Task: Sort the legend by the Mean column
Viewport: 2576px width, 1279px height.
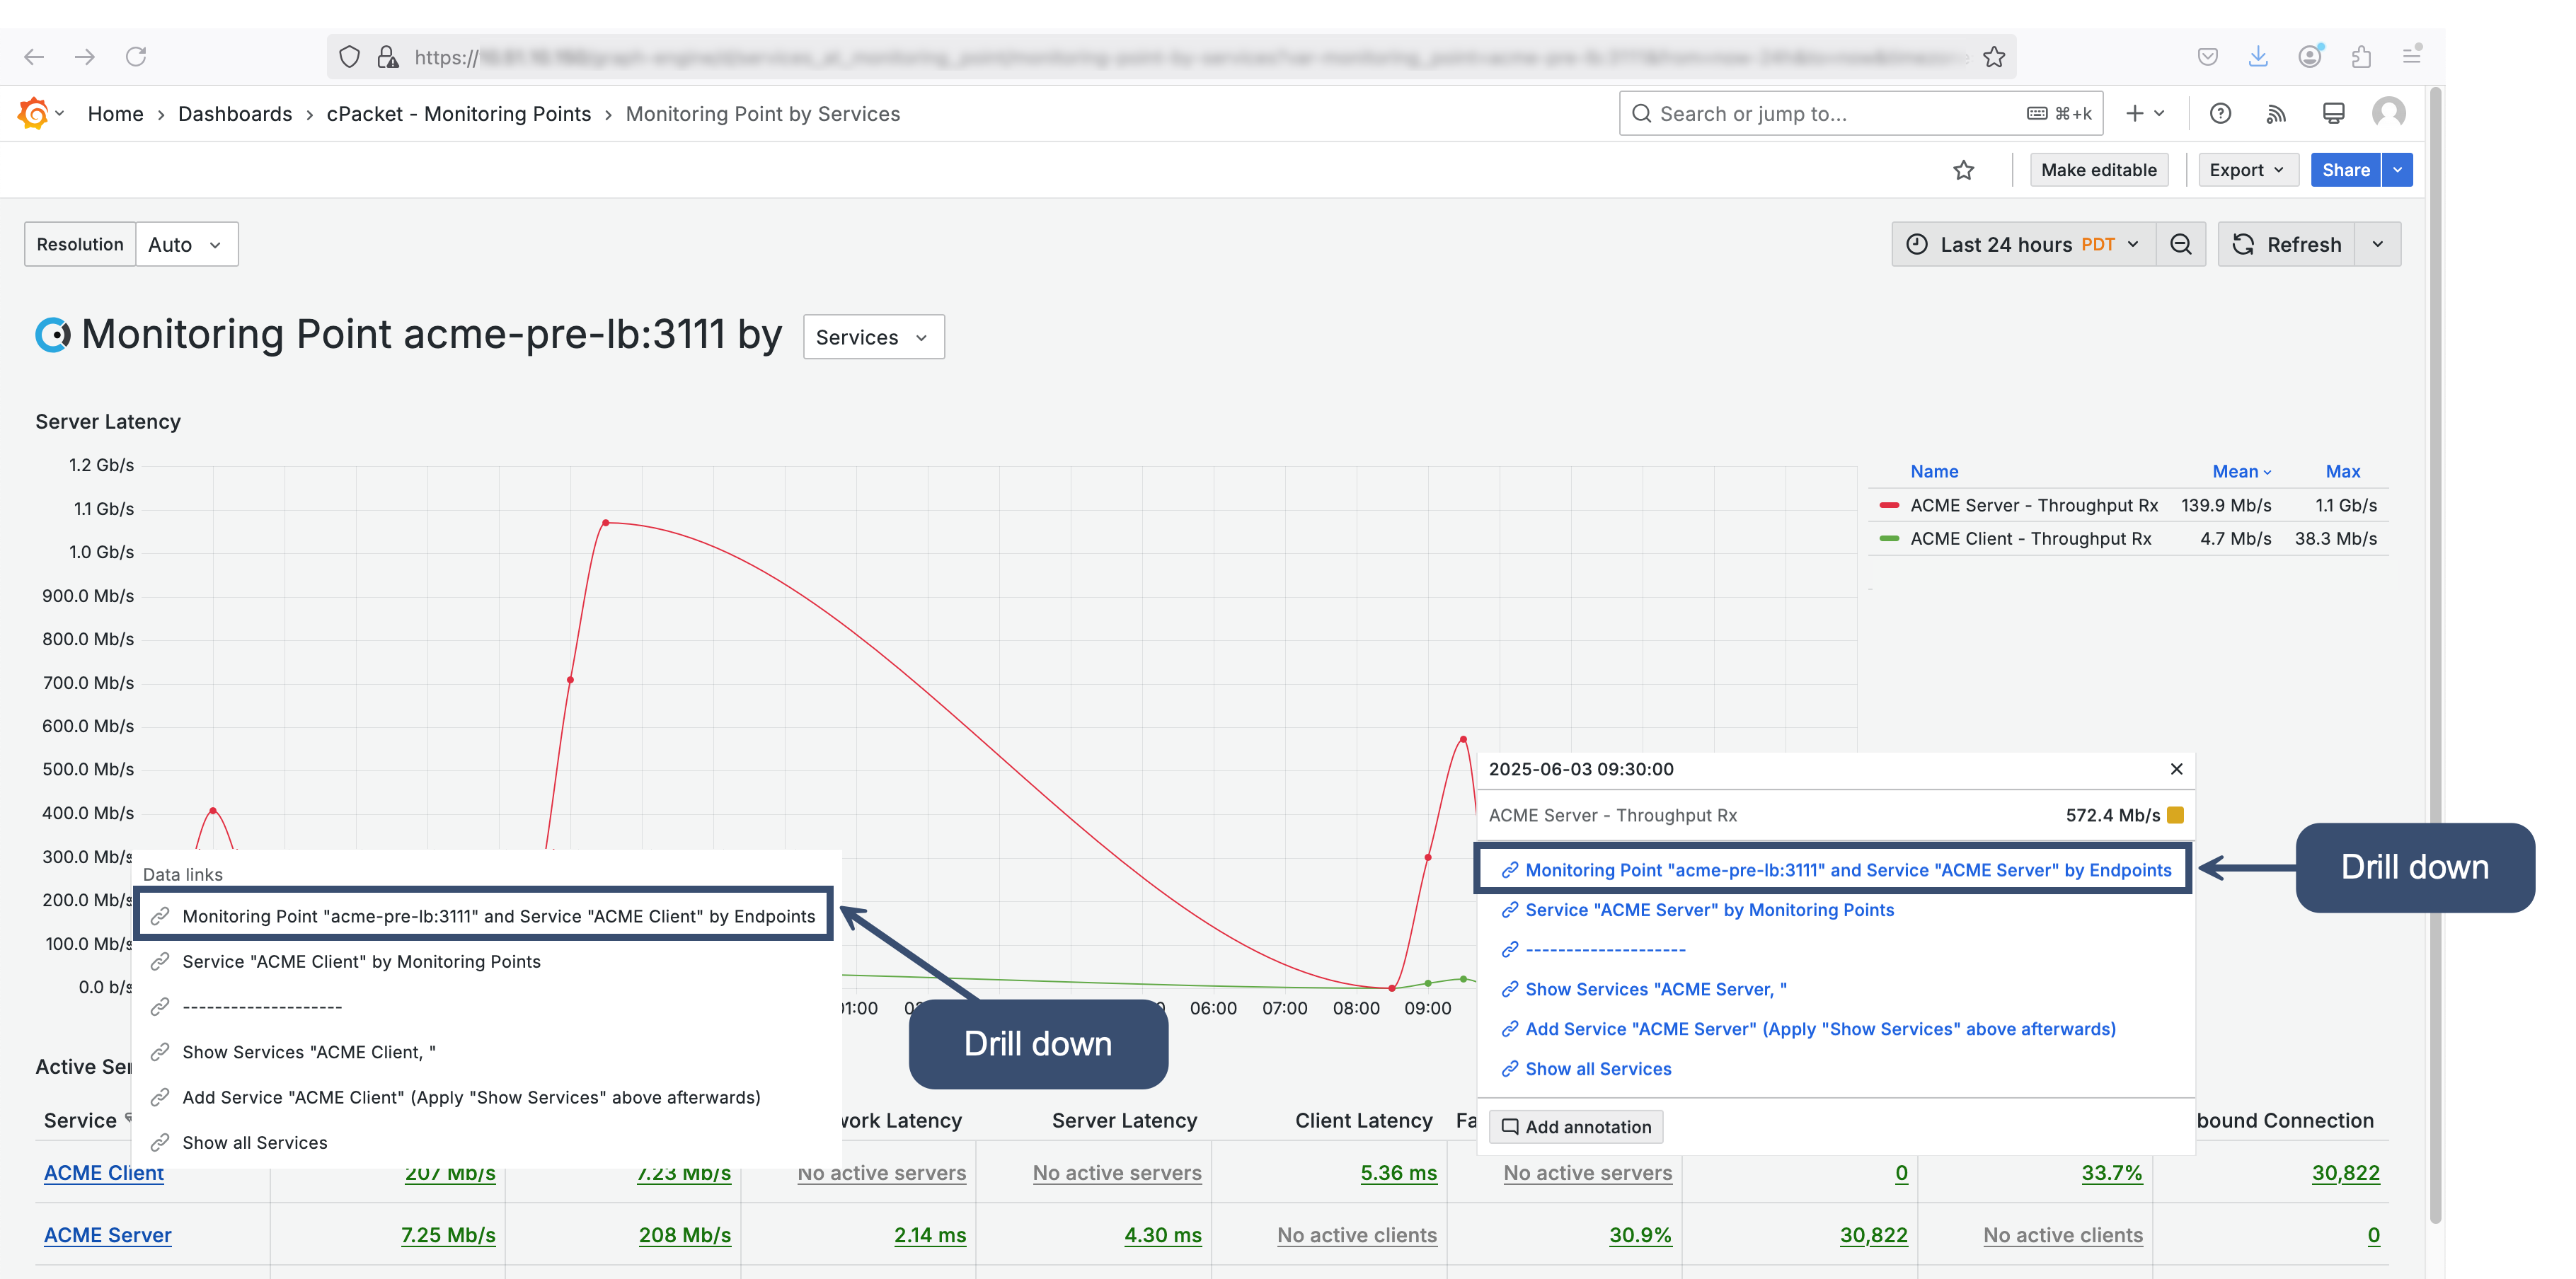Action: pos(2241,472)
